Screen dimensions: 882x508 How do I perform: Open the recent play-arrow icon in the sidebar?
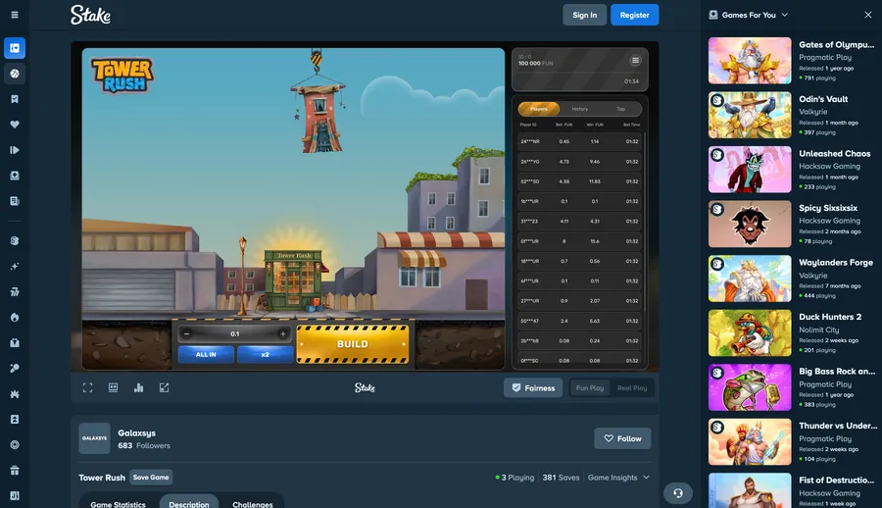point(15,150)
